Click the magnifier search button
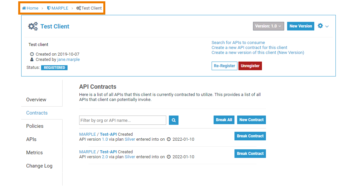 (x=174, y=120)
